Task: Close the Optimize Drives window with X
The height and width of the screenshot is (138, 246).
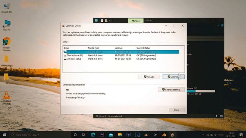Action: (x=183, y=26)
